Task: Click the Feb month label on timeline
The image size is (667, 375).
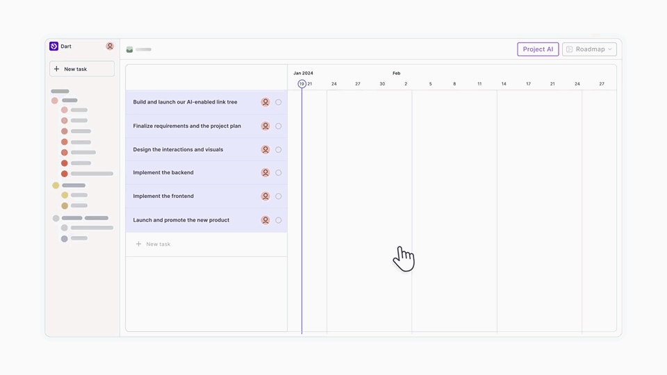Action: [397, 73]
